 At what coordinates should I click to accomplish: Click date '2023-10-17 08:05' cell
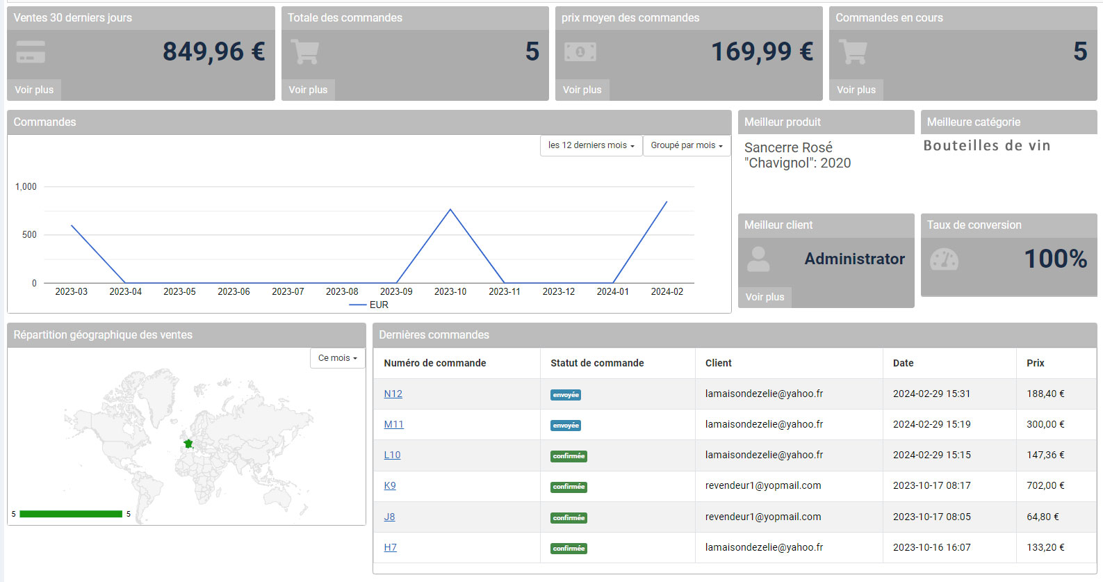[x=932, y=517]
